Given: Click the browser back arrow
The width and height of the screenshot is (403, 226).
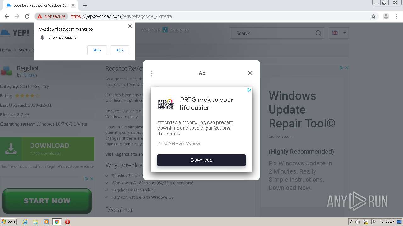Looking at the screenshot, I should pos(7,16).
